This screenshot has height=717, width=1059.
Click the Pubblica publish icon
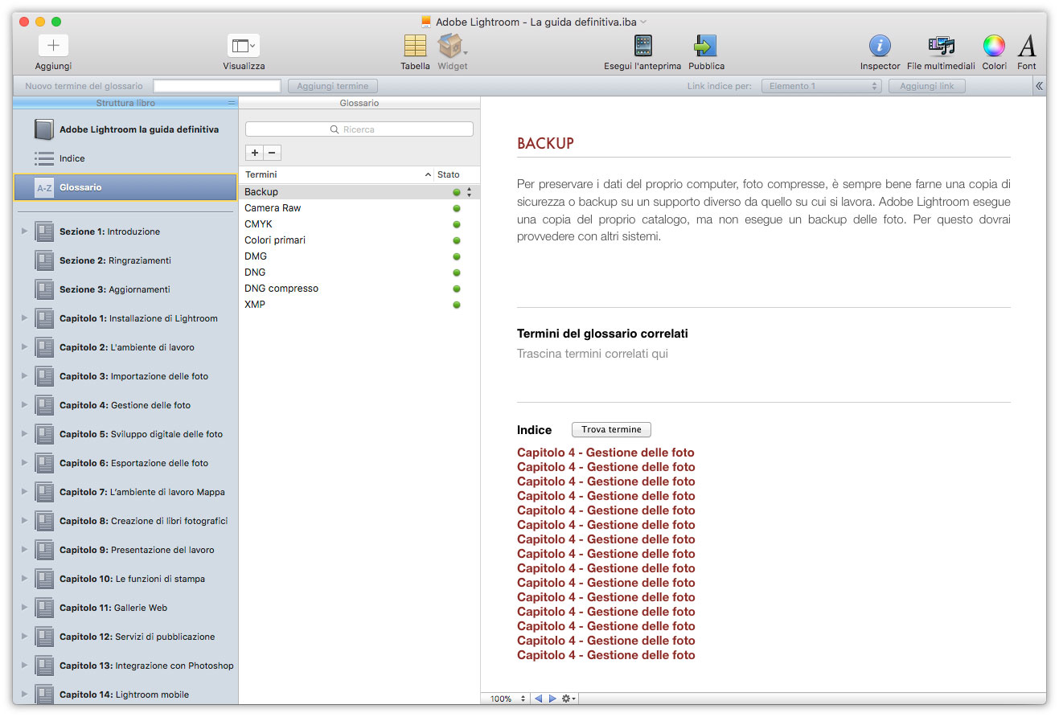[x=706, y=46]
